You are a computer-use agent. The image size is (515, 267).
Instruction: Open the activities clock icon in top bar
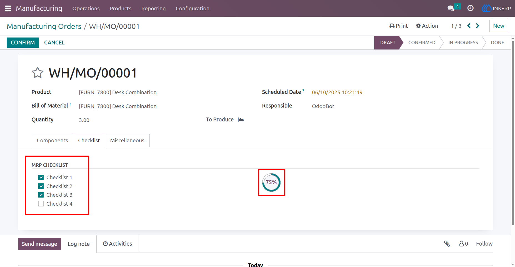click(470, 8)
